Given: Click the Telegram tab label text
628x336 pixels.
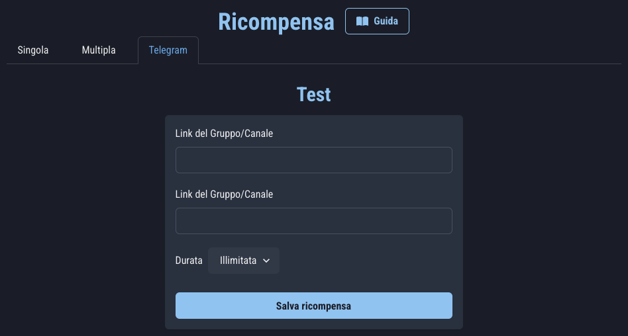Looking at the screenshot, I should (168, 50).
